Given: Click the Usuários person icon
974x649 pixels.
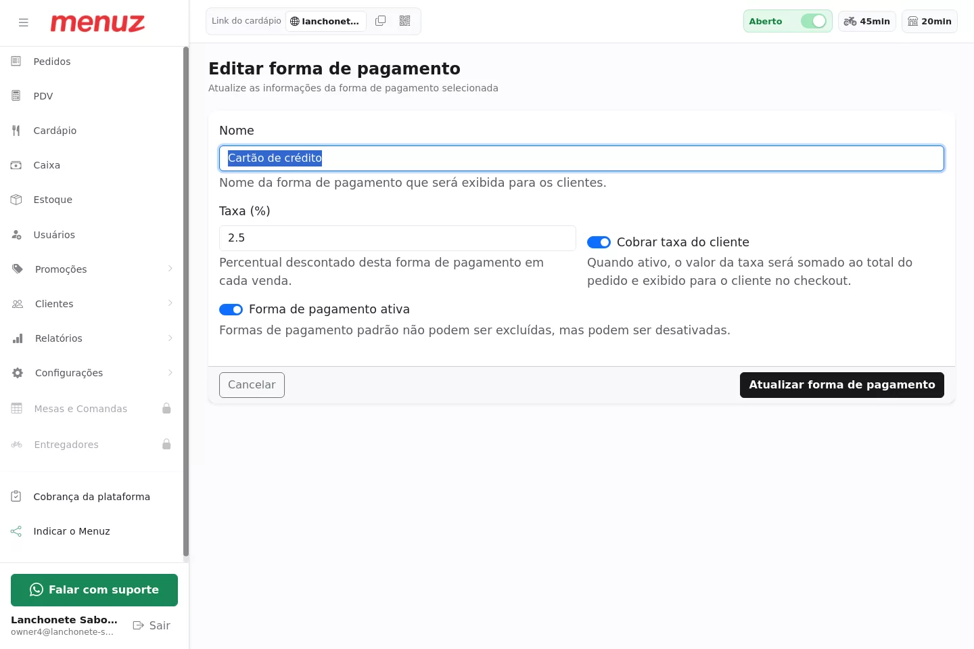Looking at the screenshot, I should [16, 235].
